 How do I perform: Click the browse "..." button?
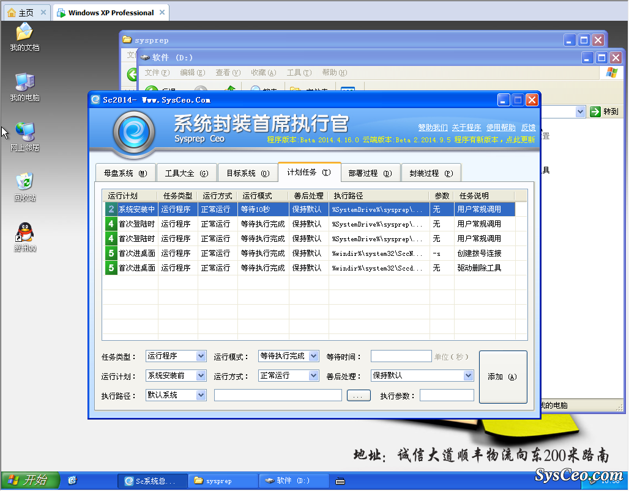click(x=358, y=396)
